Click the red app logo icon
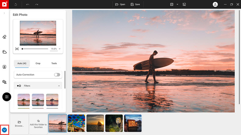Viewport: 241px width, 135px height. 4,4
